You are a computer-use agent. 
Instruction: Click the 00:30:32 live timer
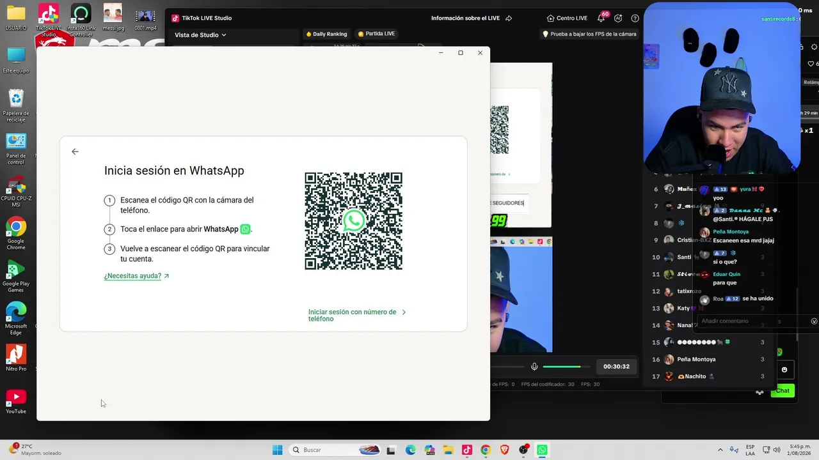pyautogui.click(x=616, y=367)
